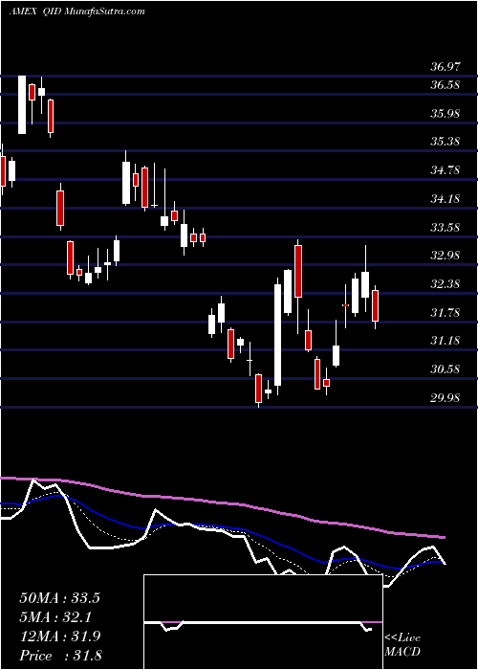Click the Price : 31.8 readout
Viewport: 478px width, 670px height.
[x=59, y=656]
